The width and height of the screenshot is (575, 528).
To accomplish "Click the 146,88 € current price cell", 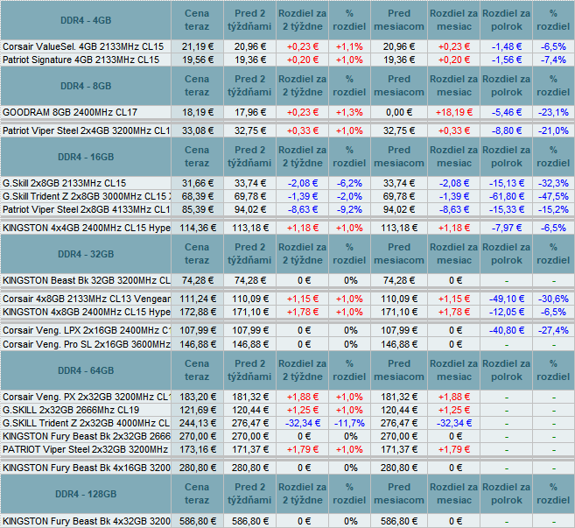I will point(197,344).
